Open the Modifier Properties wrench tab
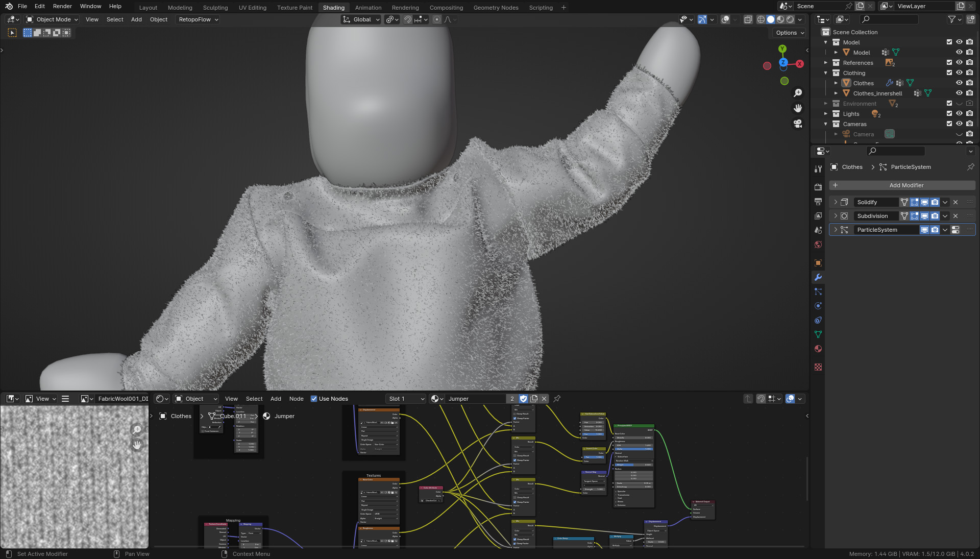Viewport: 980px width, 559px height. (x=818, y=277)
